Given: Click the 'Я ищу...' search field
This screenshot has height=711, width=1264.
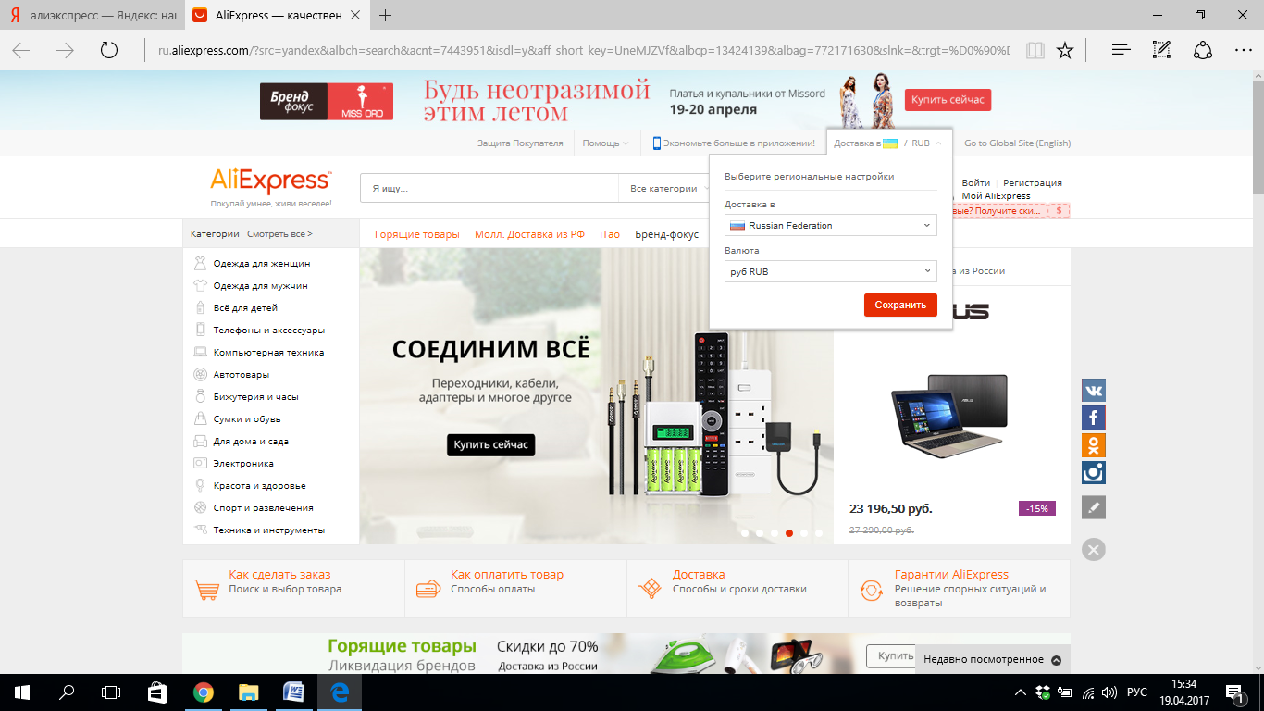Looking at the screenshot, I should click(x=489, y=188).
